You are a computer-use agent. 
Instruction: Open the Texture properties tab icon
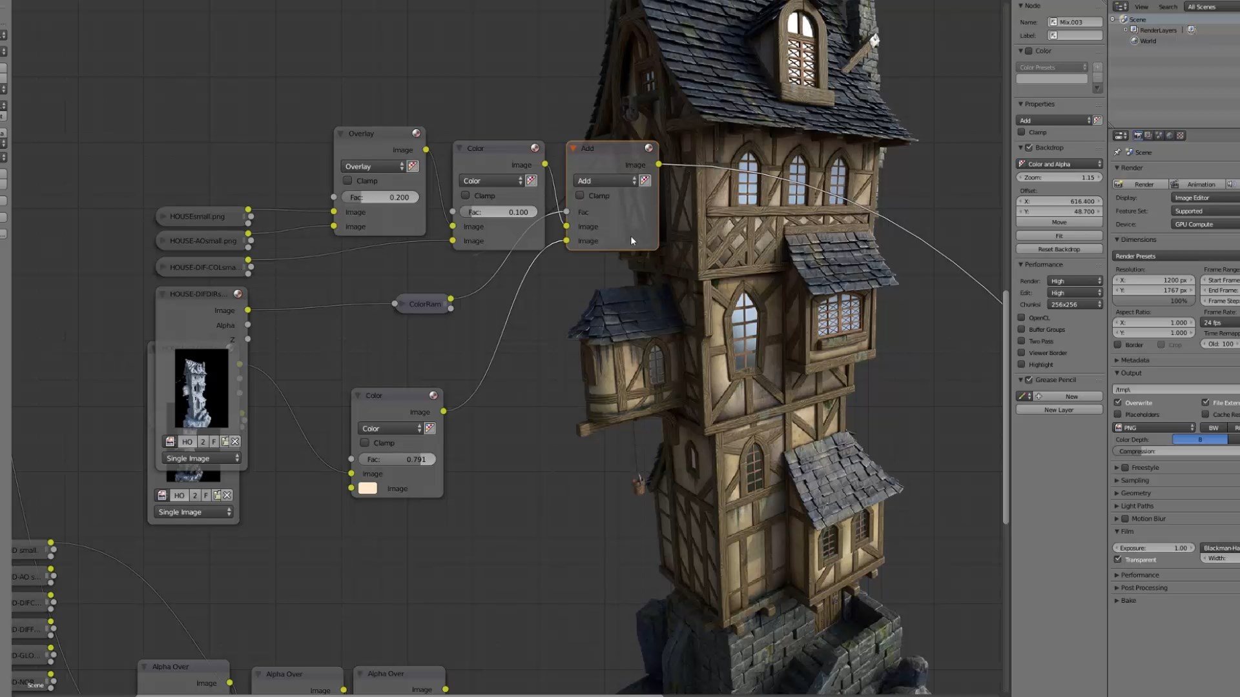[1180, 136]
